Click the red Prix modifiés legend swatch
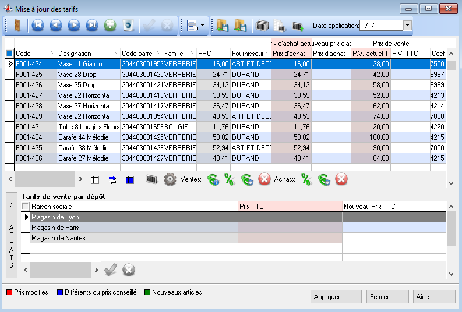The height and width of the screenshot is (312, 462). 9,292
